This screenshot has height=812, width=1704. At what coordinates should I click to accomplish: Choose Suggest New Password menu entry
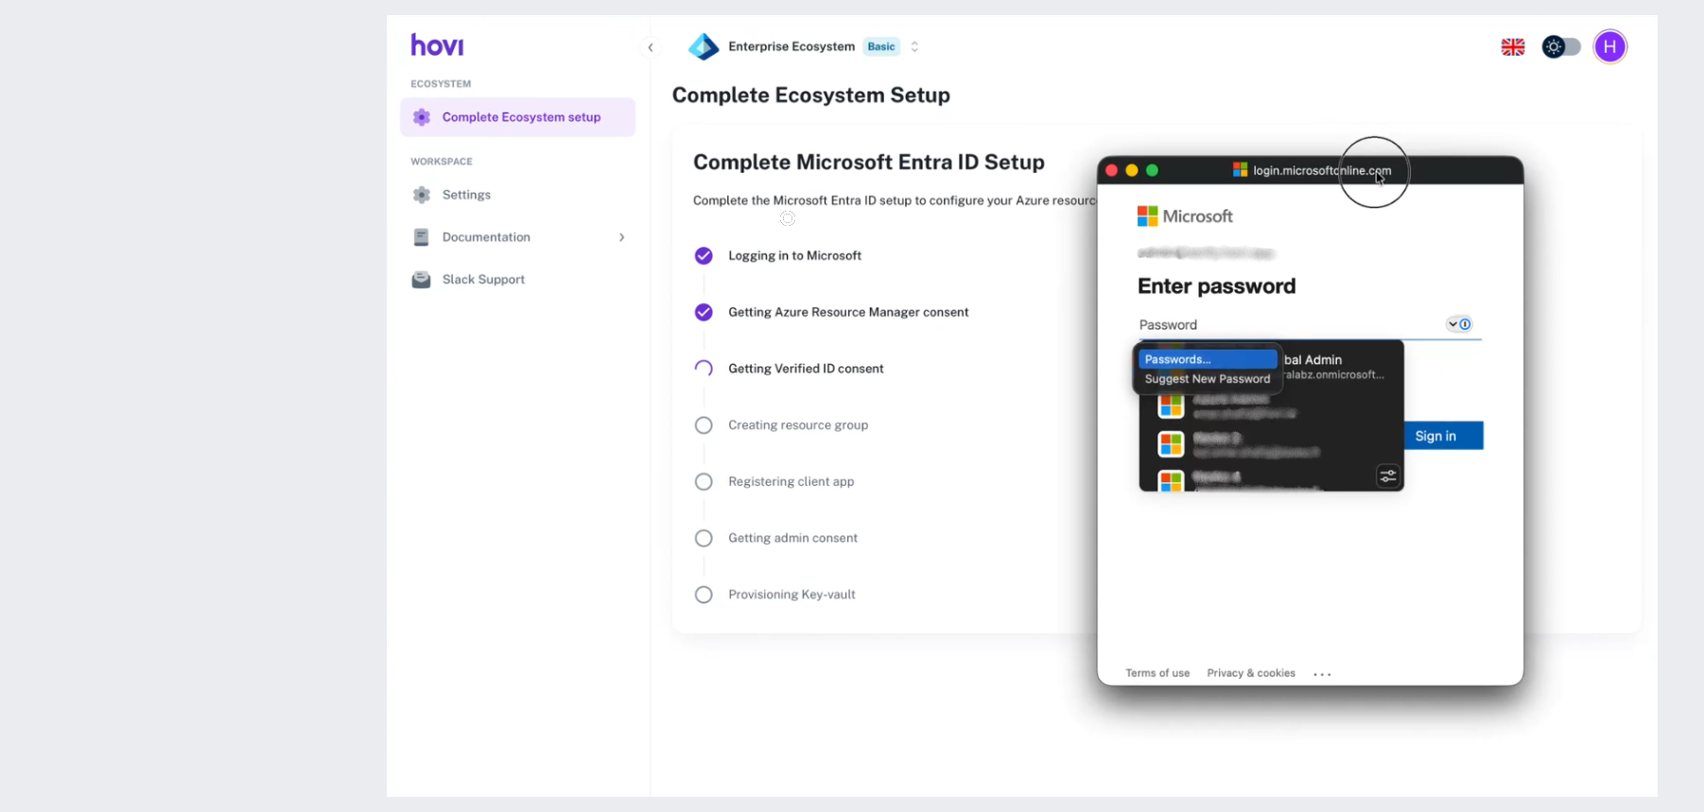[x=1207, y=379]
